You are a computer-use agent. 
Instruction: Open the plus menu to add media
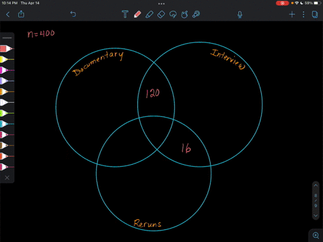point(292,15)
